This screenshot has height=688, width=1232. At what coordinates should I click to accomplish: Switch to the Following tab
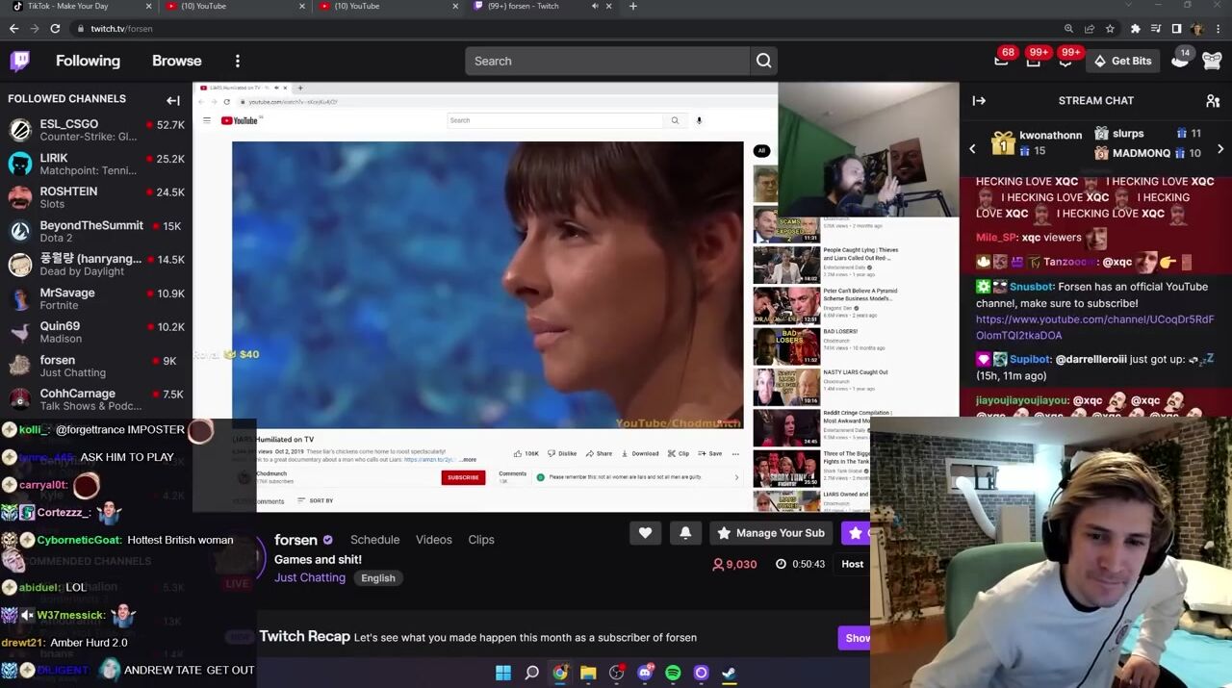pos(88,61)
